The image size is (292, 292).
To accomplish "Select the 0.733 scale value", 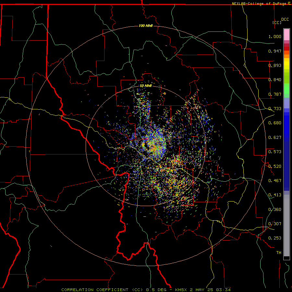I will coord(275,109).
